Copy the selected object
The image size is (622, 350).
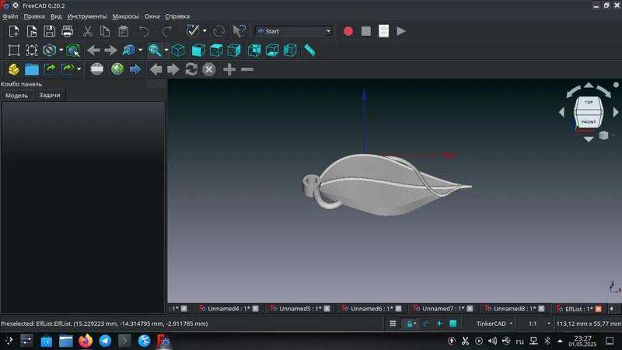pos(105,31)
